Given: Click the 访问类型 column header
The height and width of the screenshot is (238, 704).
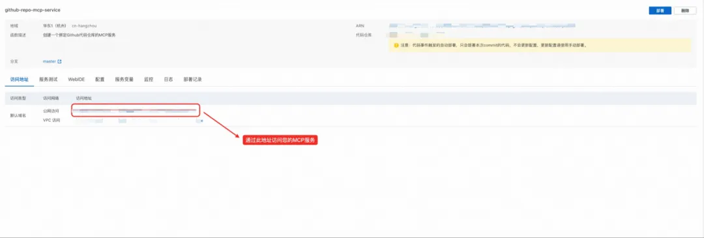Looking at the screenshot, I should [18, 98].
